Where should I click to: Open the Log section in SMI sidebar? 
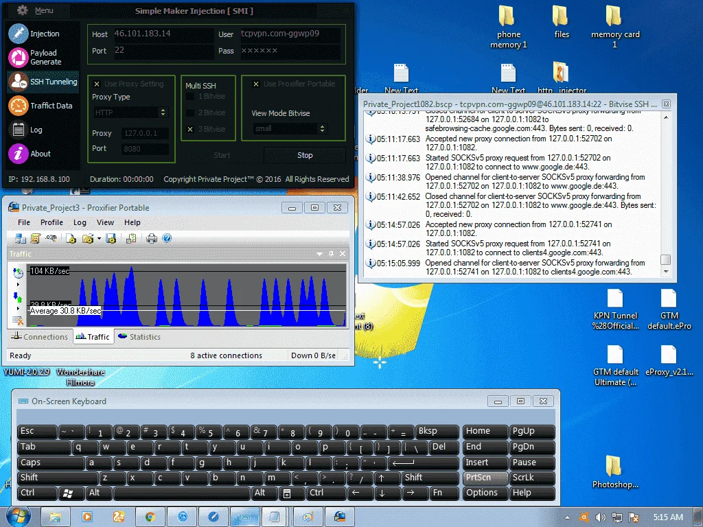point(25,130)
